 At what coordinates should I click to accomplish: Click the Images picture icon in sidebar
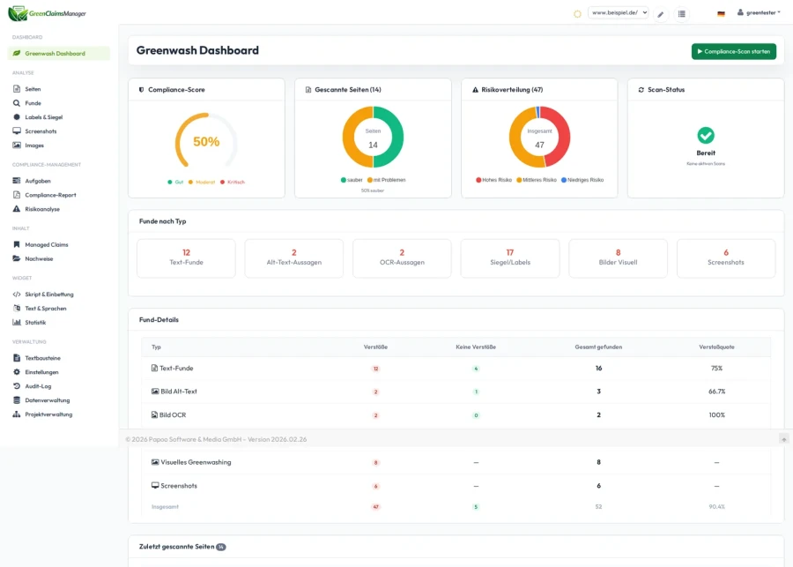[17, 145]
